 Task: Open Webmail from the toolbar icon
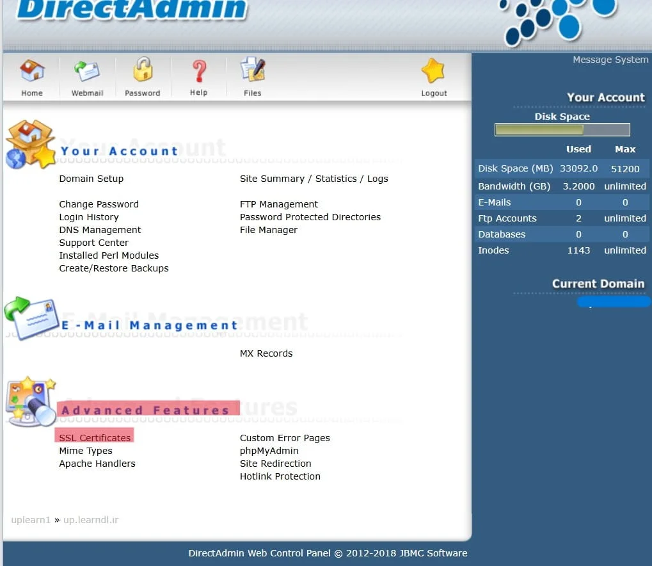click(87, 71)
